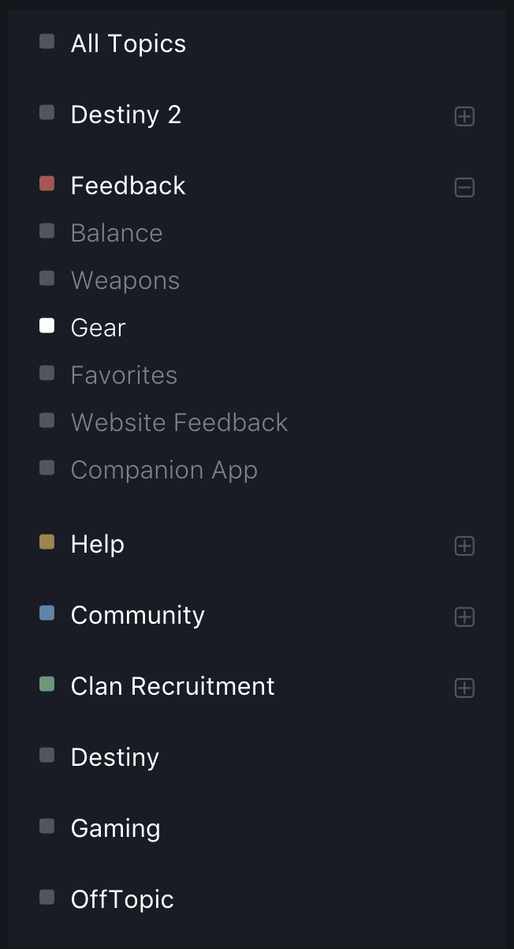This screenshot has height=949, width=514.
Task: Click the red Feedback color square
Action: coord(47,184)
